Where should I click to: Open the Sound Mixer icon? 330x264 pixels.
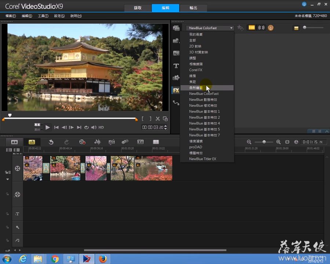click(97, 142)
